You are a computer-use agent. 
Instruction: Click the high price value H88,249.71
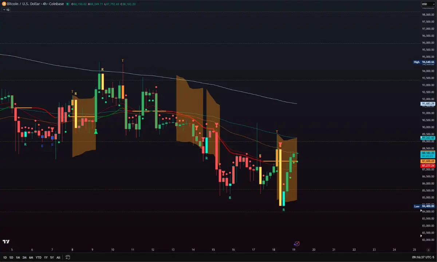(95, 4)
